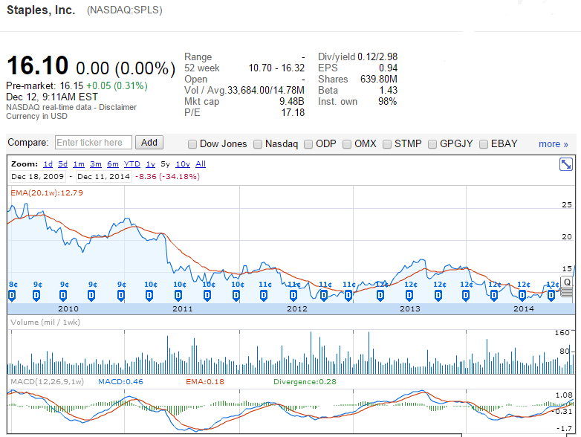Click the 2011 year label on timeline
The image size is (581, 437).
183,308
